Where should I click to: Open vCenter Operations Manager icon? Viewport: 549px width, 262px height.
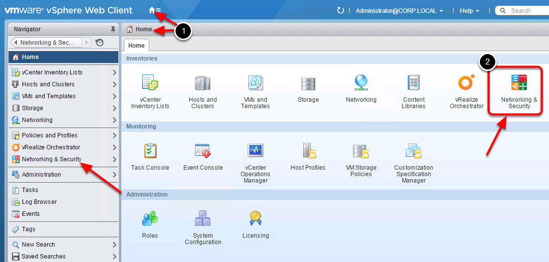pyautogui.click(x=255, y=150)
